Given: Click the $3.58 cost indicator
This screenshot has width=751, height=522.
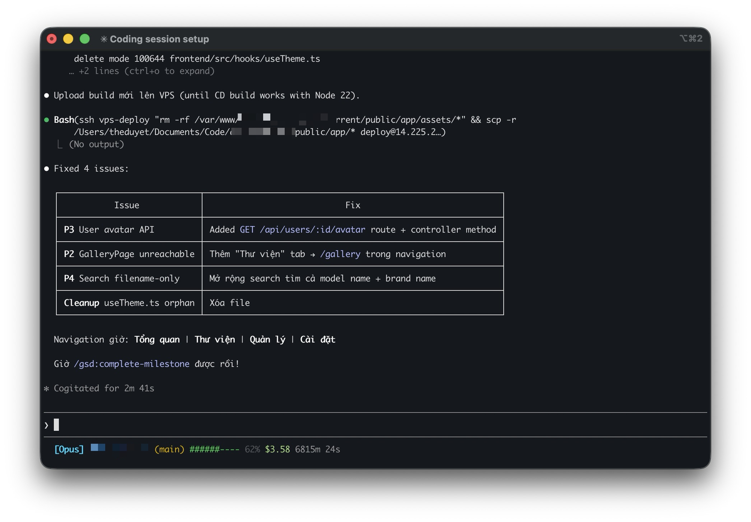Looking at the screenshot, I should pos(277,450).
